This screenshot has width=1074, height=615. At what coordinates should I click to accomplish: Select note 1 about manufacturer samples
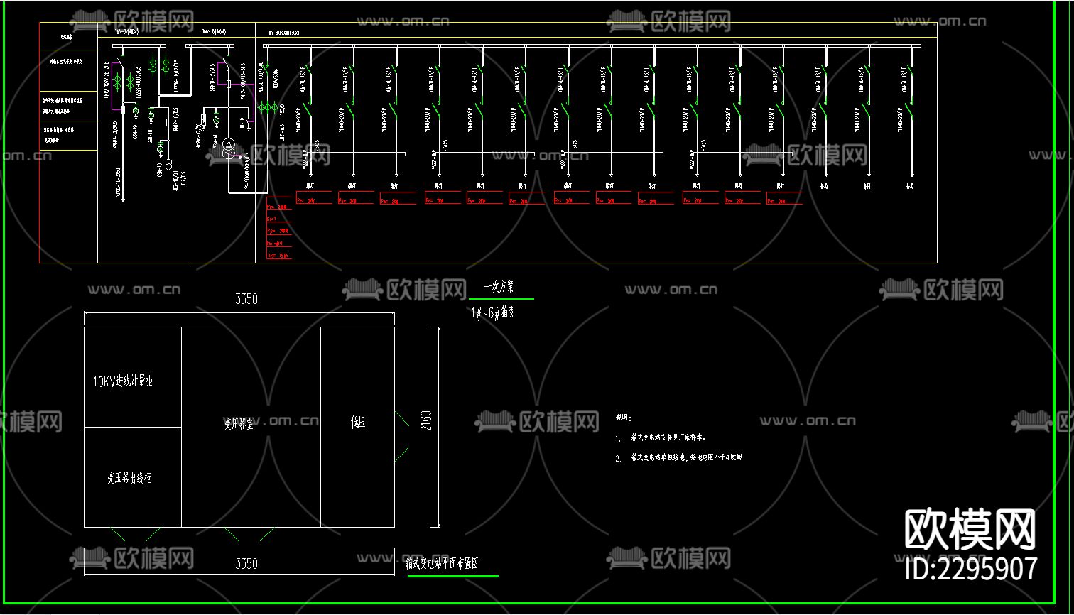(x=668, y=438)
